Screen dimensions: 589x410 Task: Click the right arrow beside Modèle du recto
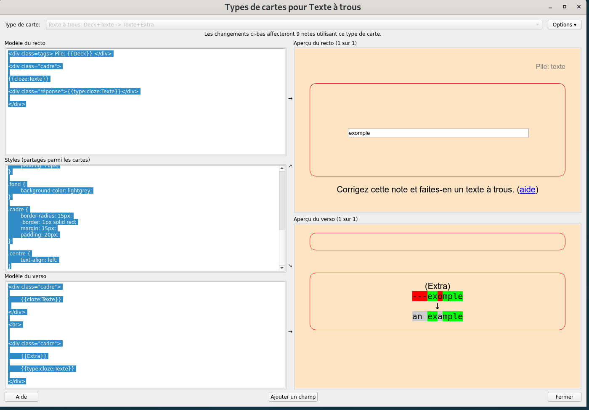[290, 99]
